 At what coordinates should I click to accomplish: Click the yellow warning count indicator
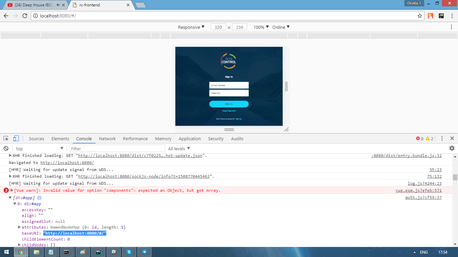pos(430,139)
